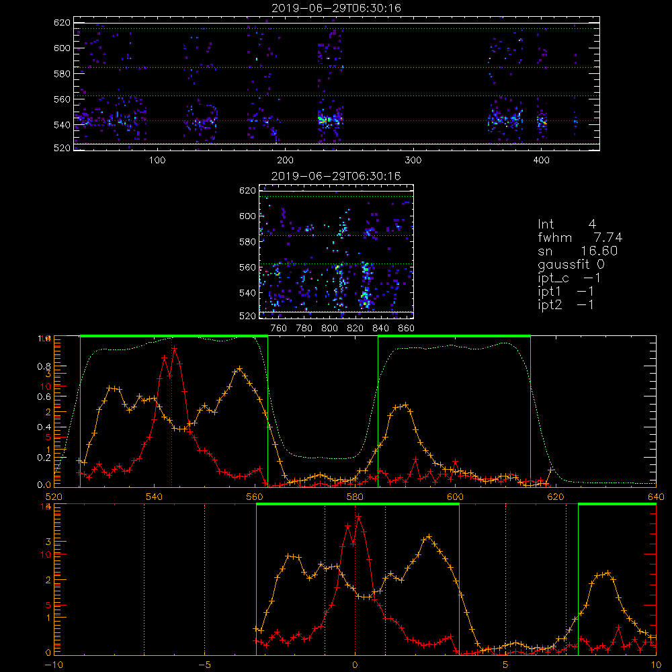Click x-axis label -10 in bottom plot
Image resolution: width=672 pixels, height=672 pixels.
[54, 665]
